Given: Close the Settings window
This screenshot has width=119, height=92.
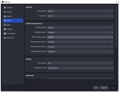Looking at the screenshot, I should (x=116, y=2).
